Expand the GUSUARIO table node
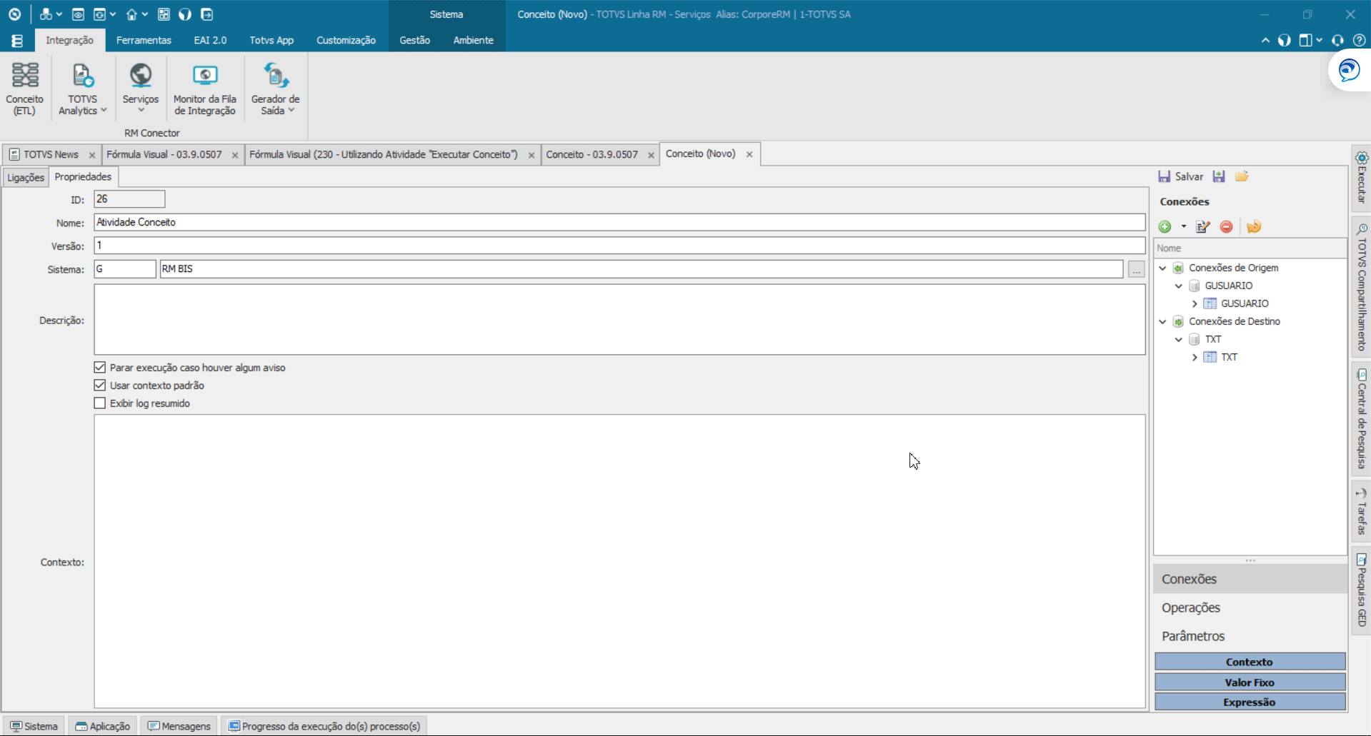Viewport: 1371px width, 736px height. click(x=1195, y=303)
